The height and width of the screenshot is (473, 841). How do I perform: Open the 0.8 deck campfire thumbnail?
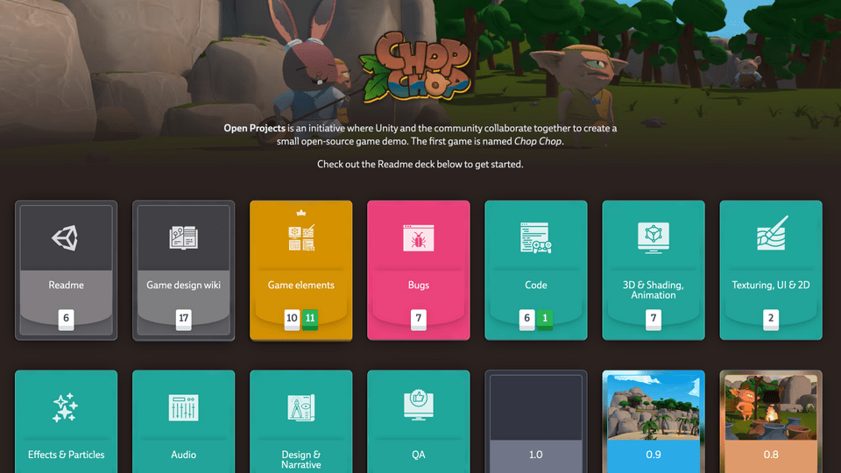coord(770,407)
